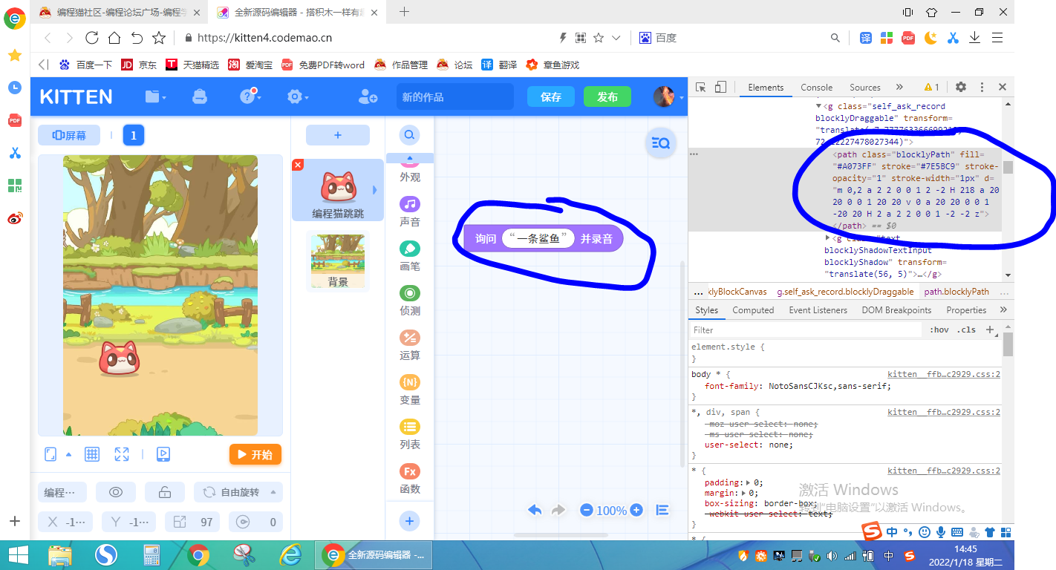The image size is (1056, 570).
Task: Open the workspace block search icon
Action: [660, 143]
